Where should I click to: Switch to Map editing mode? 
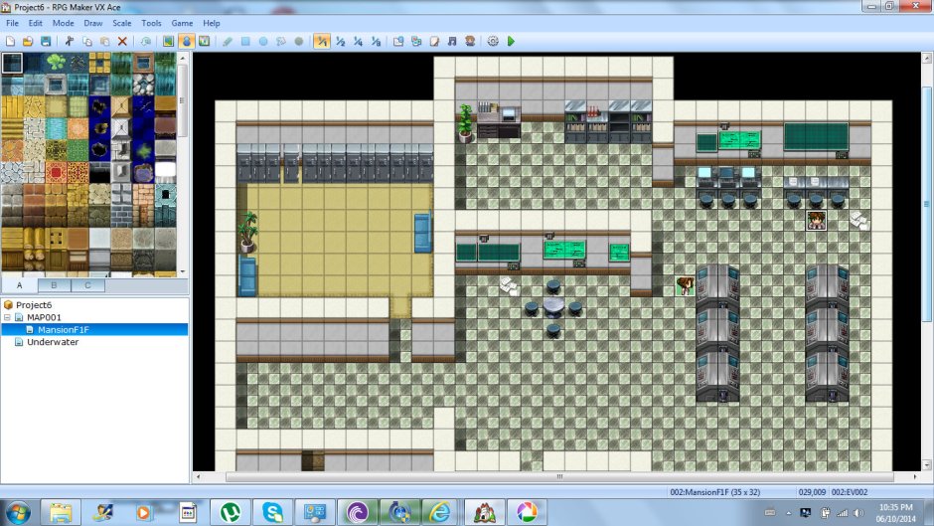pyautogui.click(x=169, y=41)
